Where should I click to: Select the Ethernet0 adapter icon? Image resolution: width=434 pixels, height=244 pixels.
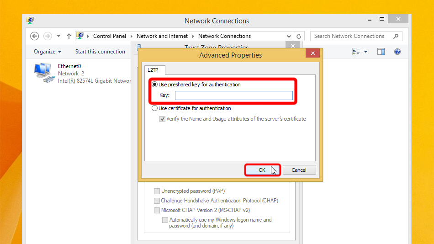tap(43, 73)
